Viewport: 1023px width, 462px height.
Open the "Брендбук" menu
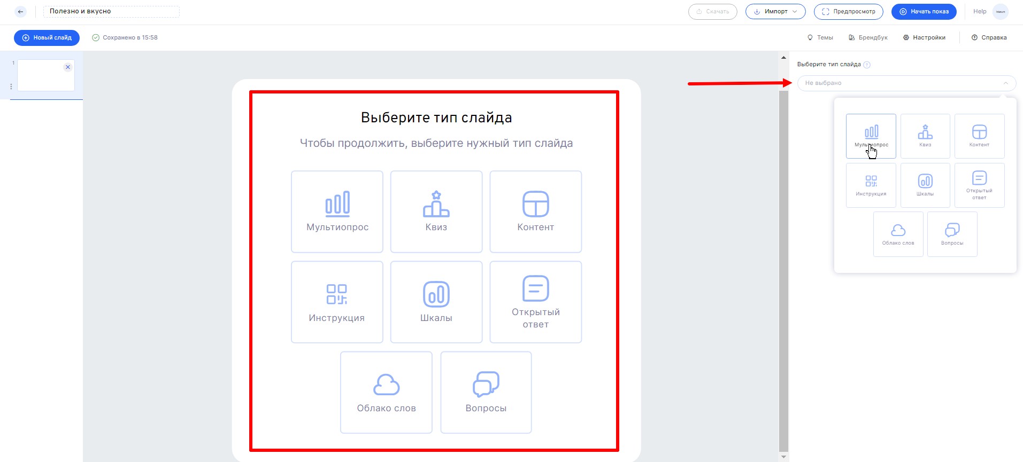[x=868, y=37]
